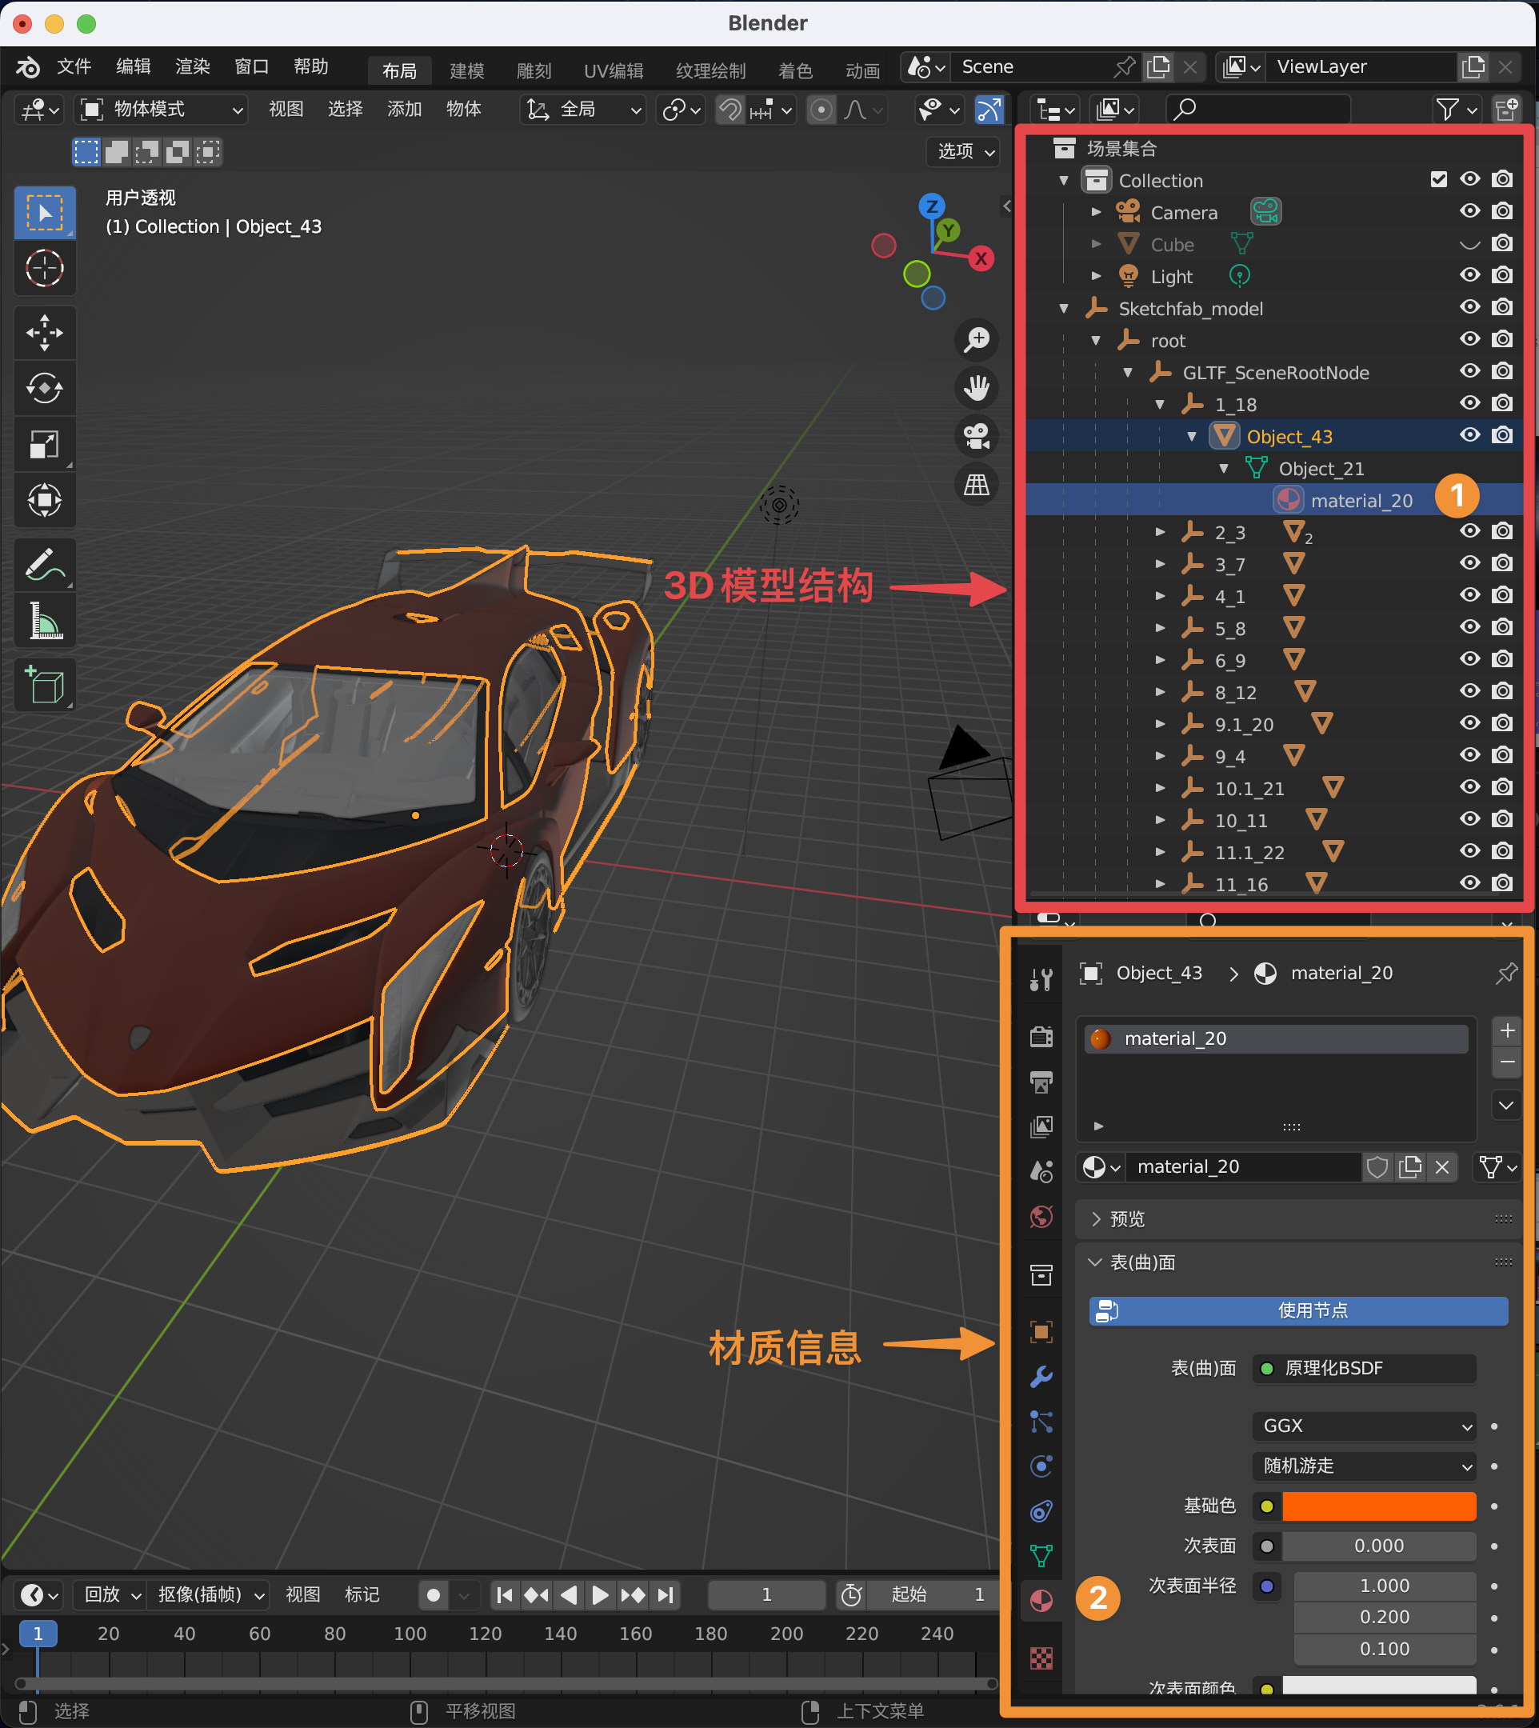The width and height of the screenshot is (1539, 1728).
Task: Open the 物体模式 mode dropdown
Action: point(161,109)
